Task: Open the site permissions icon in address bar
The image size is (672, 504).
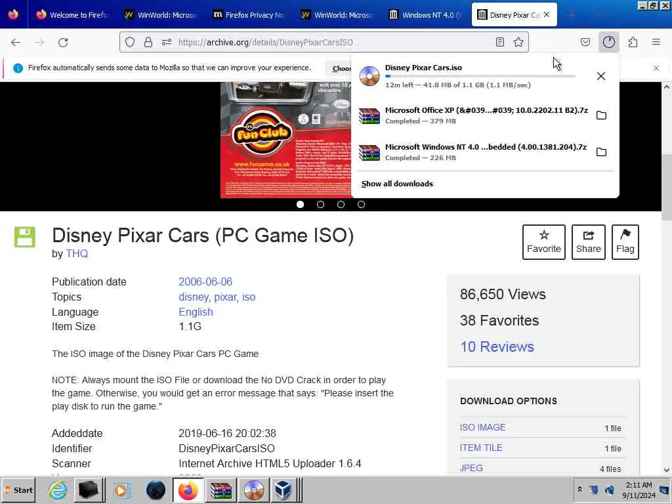Action: (167, 42)
